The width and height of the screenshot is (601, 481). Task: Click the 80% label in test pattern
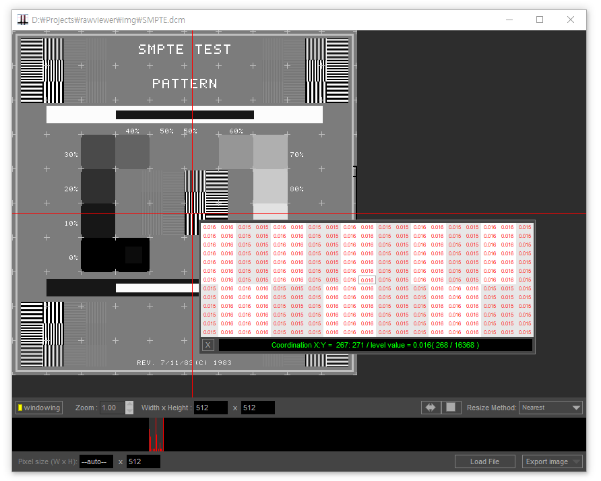click(296, 189)
